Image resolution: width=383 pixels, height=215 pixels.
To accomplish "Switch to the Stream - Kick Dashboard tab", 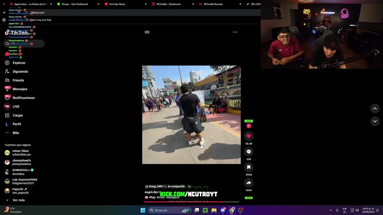I will pyautogui.click(x=75, y=4).
